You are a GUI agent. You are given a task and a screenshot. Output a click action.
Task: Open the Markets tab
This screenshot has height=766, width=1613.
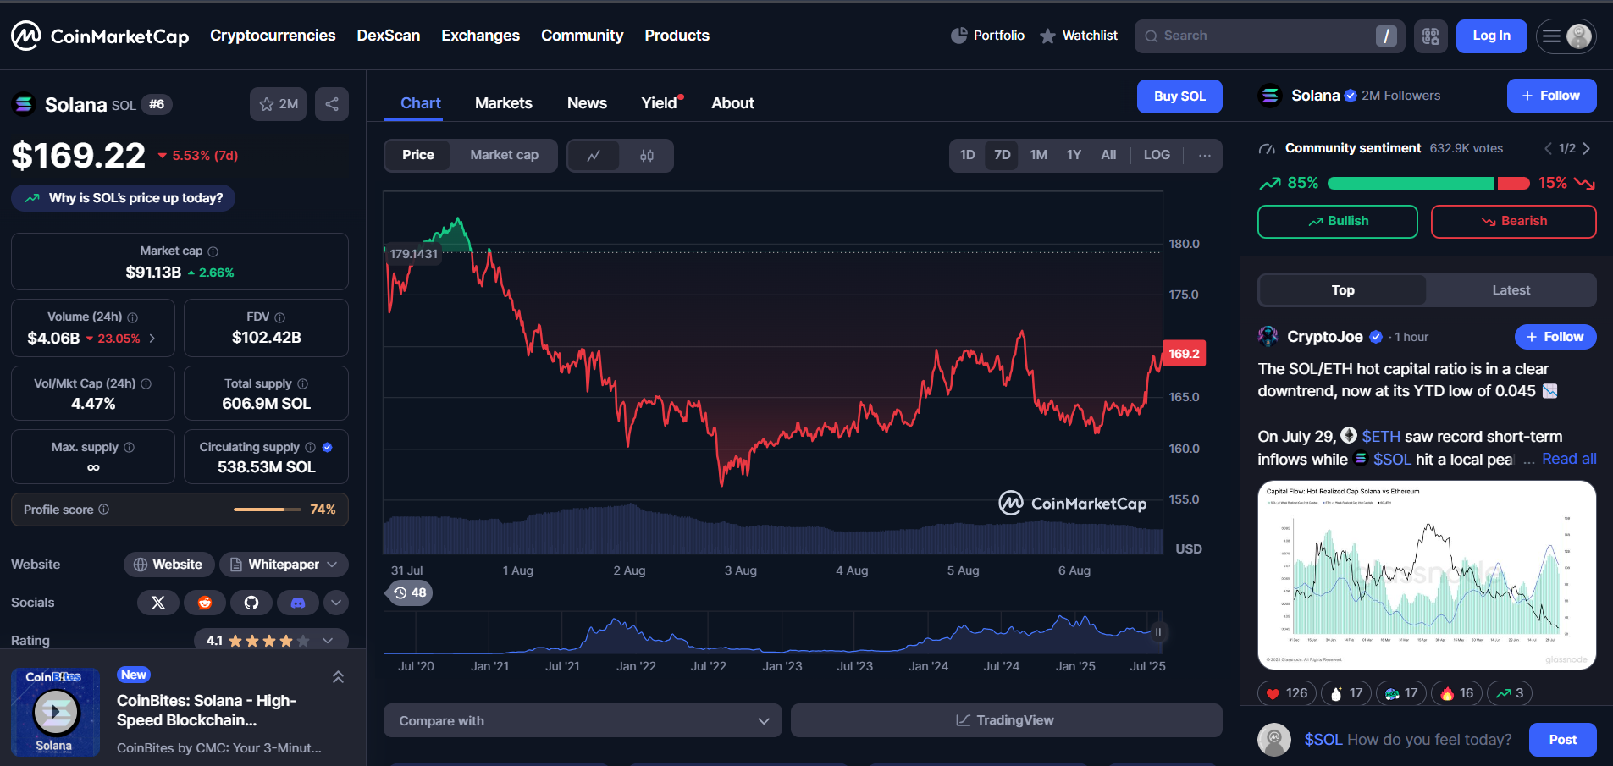(x=504, y=103)
